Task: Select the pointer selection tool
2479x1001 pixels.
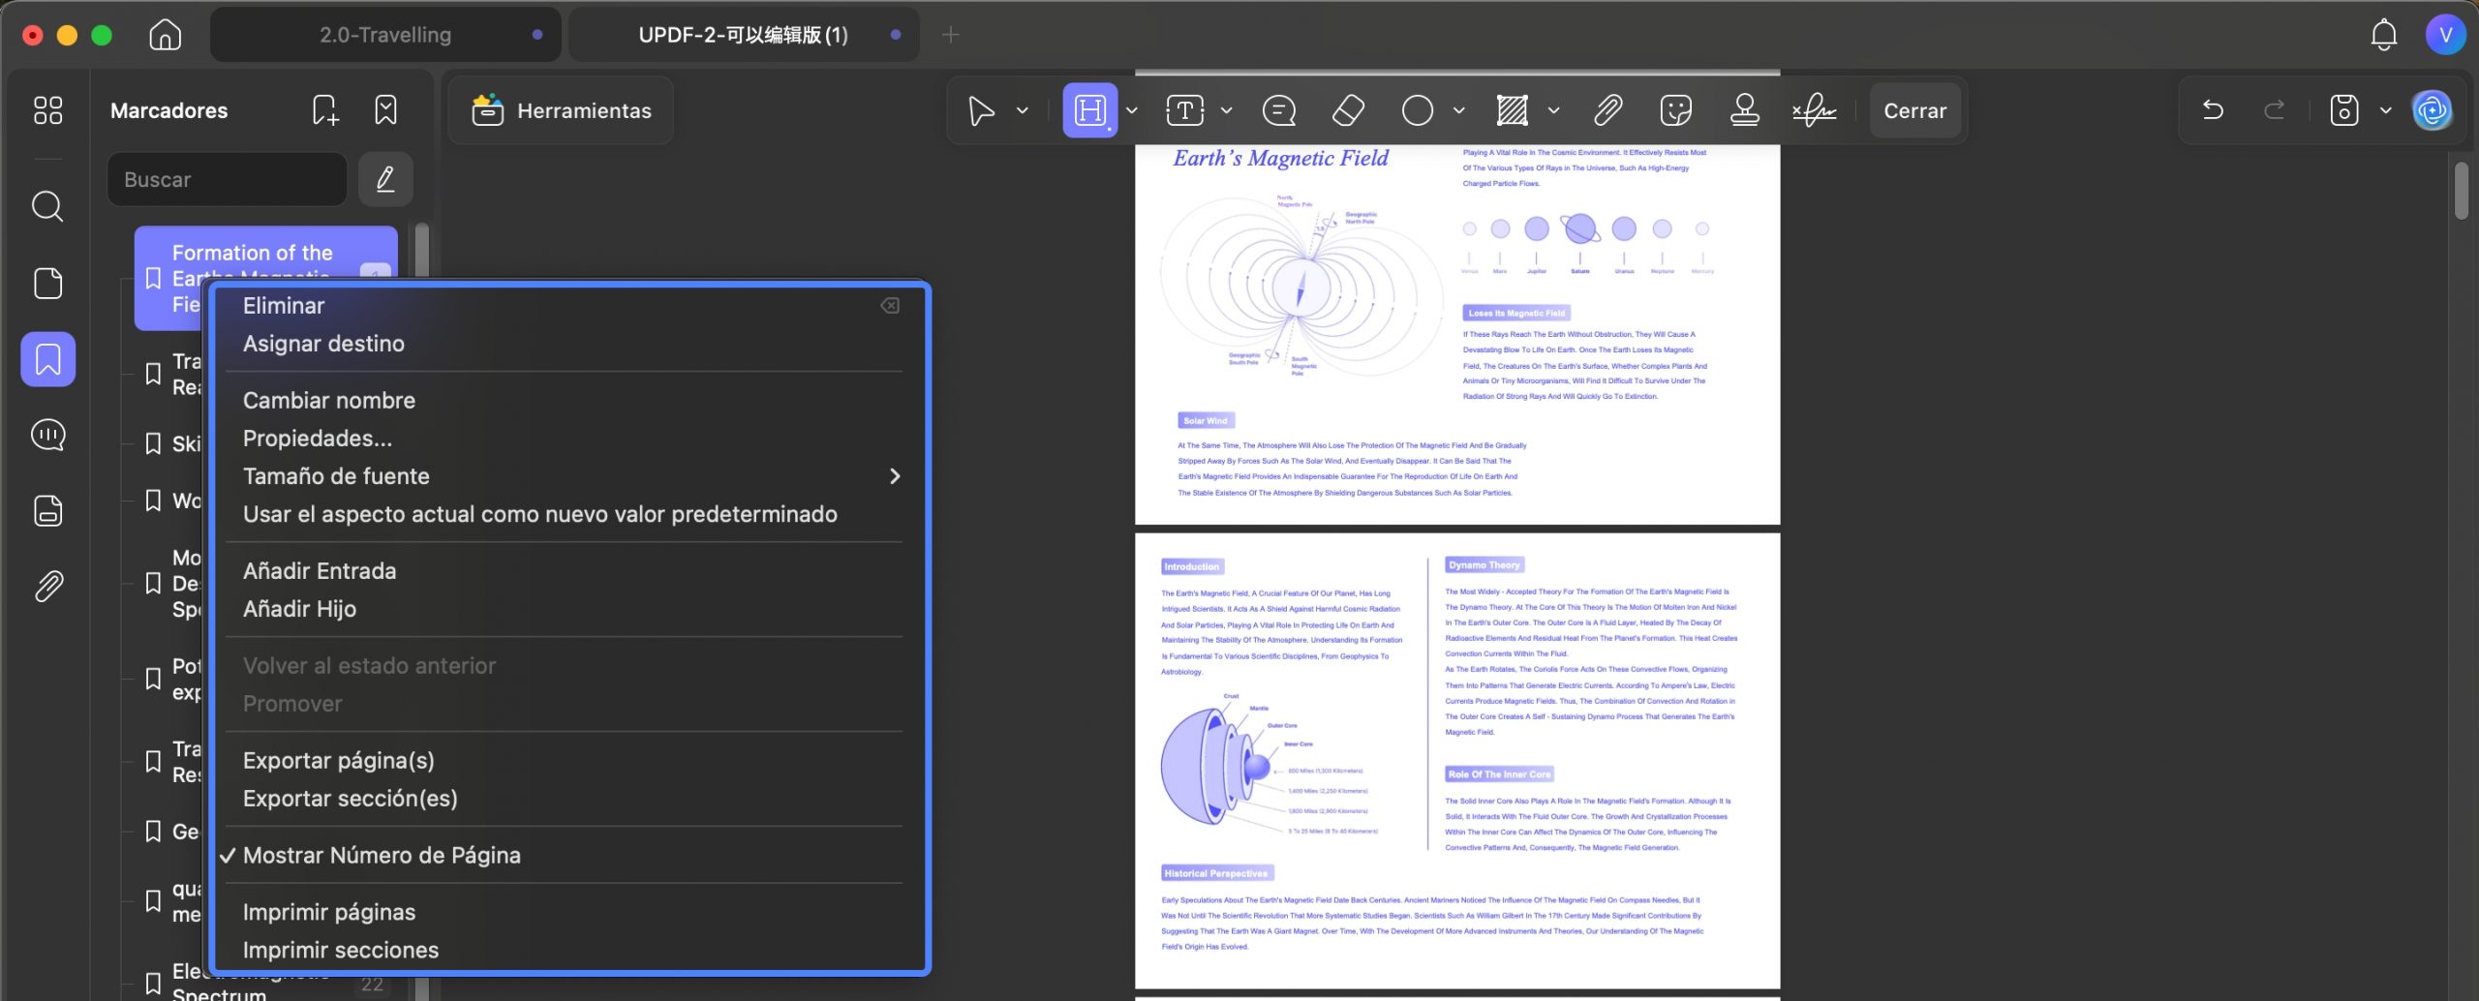Action: pos(981,110)
